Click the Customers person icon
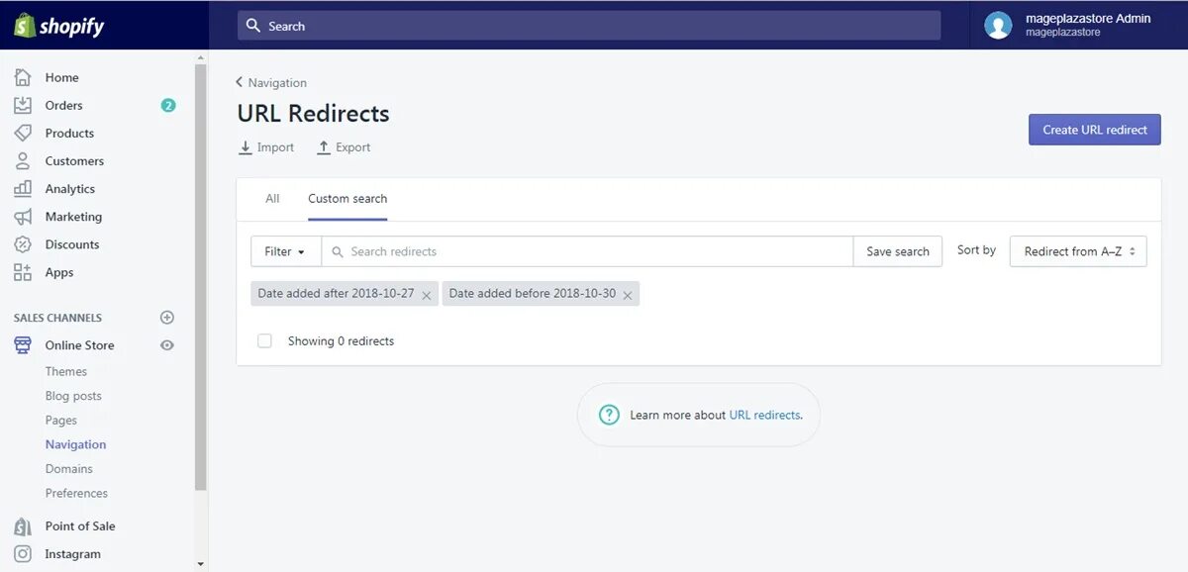 (23, 160)
